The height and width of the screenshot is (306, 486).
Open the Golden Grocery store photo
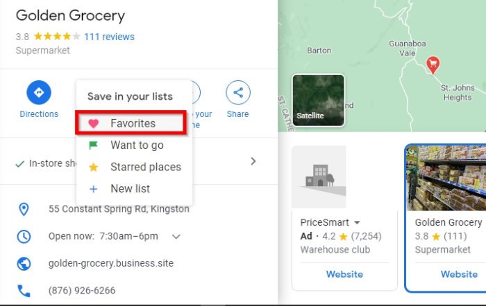coord(446,178)
